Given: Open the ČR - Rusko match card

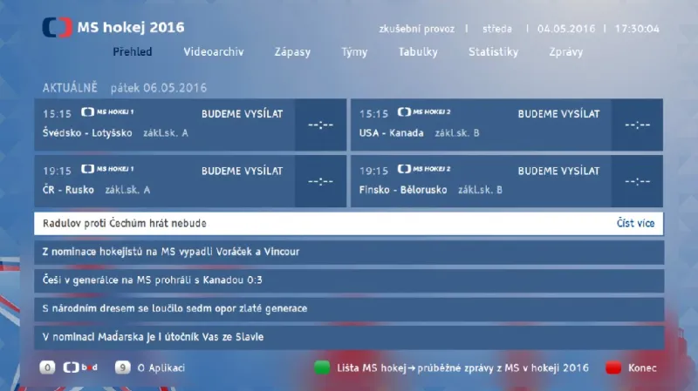Looking at the screenshot, I should [x=190, y=181].
